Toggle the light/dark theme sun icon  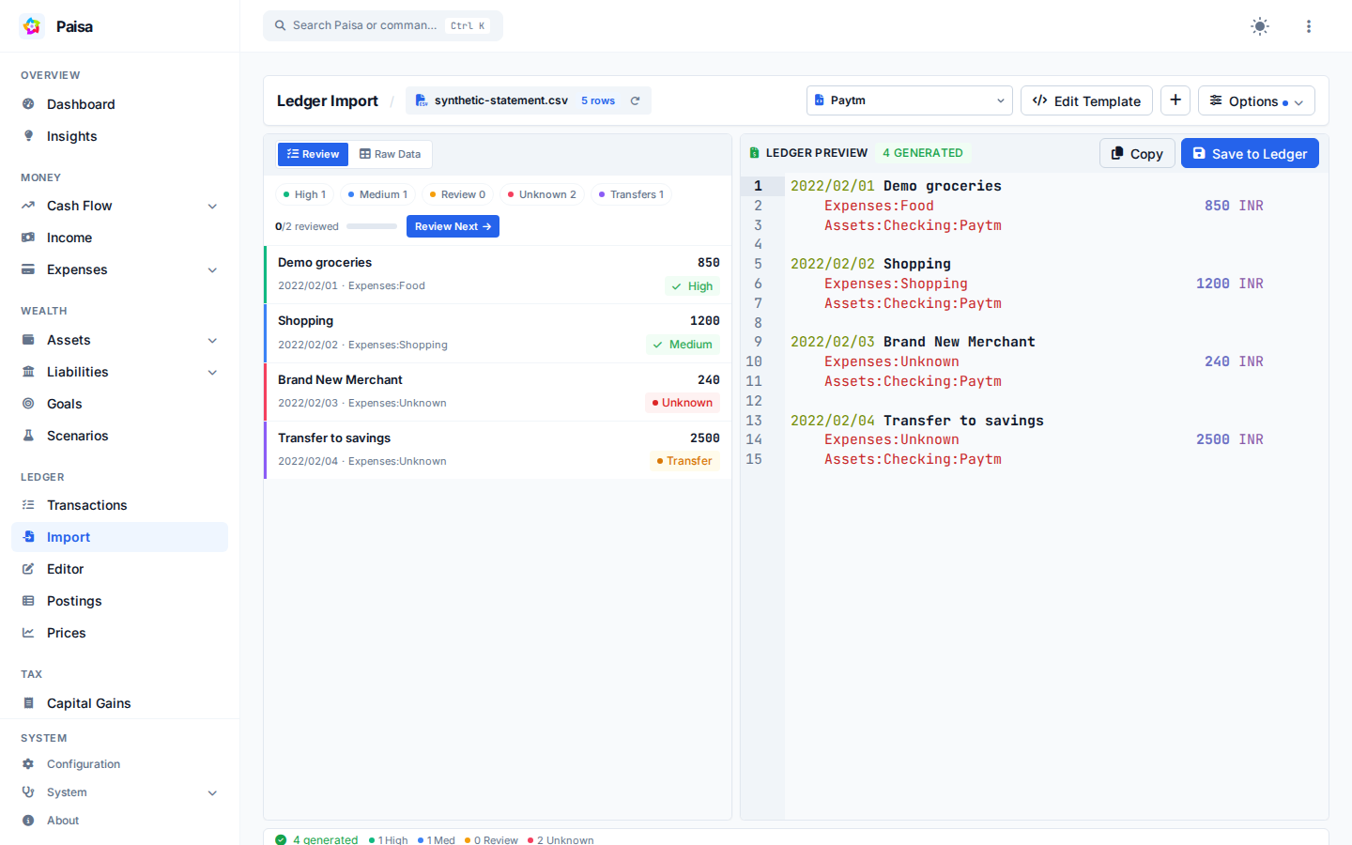click(x=1260, y=26)
